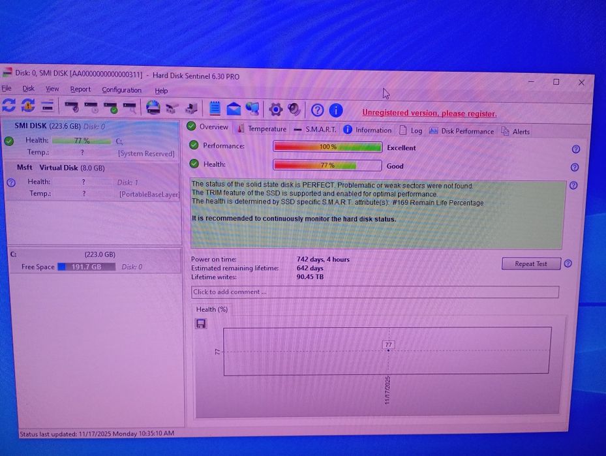Select the Health (%) graph tab
The height and width of the screenshot is (456, 606).
[x=212, y=309]
